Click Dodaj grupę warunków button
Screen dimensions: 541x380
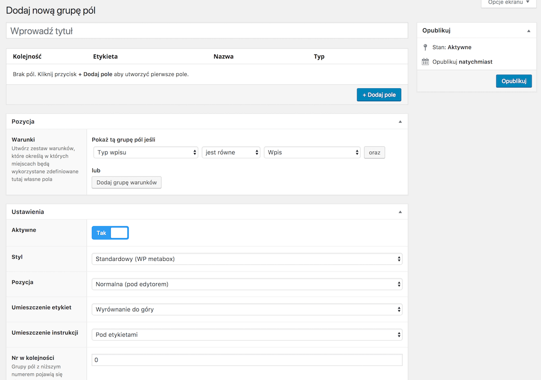click(127, 182)
